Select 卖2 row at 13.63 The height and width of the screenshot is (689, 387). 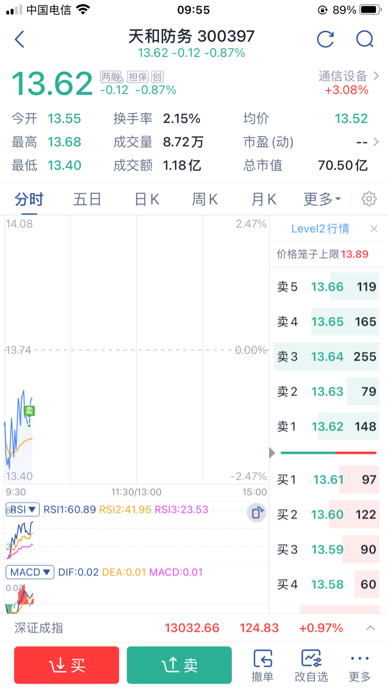327,391
